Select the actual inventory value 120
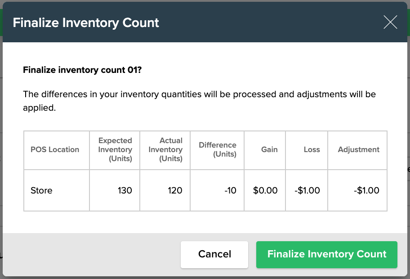 click(x=175, y=190)
